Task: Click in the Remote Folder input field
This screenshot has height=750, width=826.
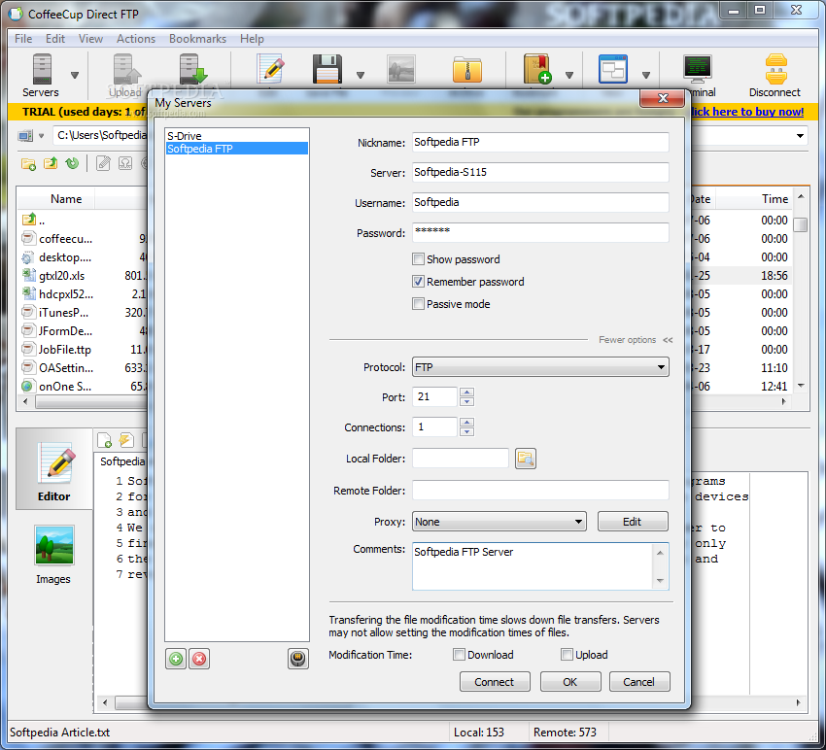Action: (x=540, y=491)
